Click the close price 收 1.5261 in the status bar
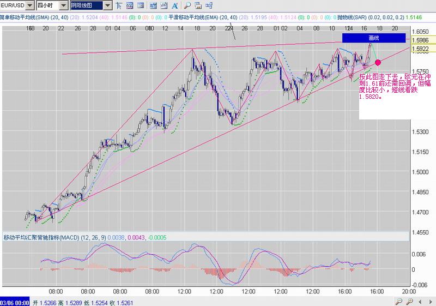The image size is (436, 306). click(x=122, y=303)
